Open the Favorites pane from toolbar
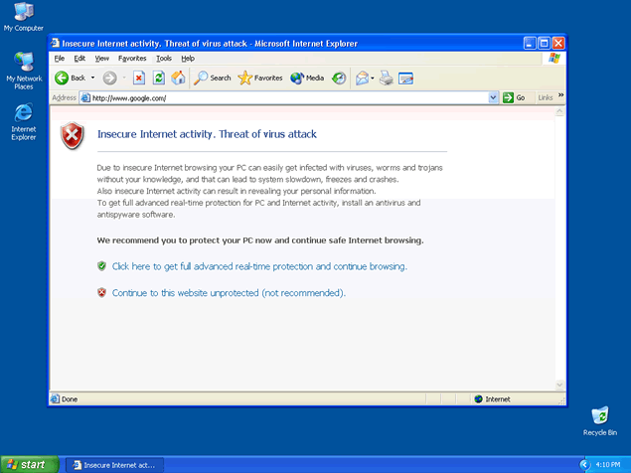 [260, 78]
